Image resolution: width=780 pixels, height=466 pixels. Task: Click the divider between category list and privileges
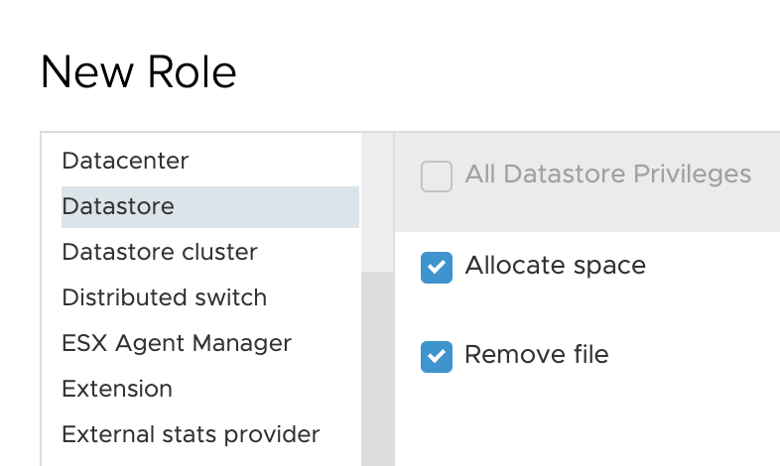tap(394, 298)
